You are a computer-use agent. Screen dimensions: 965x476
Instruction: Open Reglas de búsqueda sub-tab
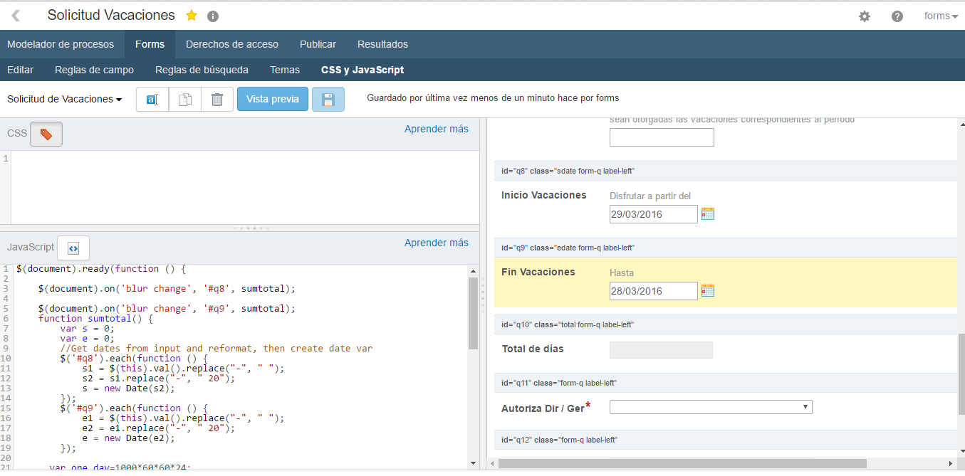tap(202, 70)
